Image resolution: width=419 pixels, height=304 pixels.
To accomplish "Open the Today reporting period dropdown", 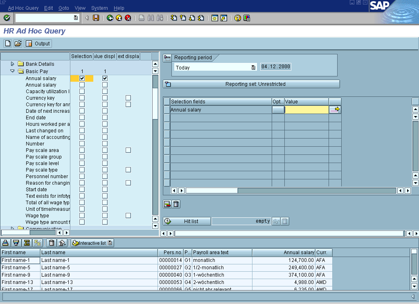I will tap(253, 67).
